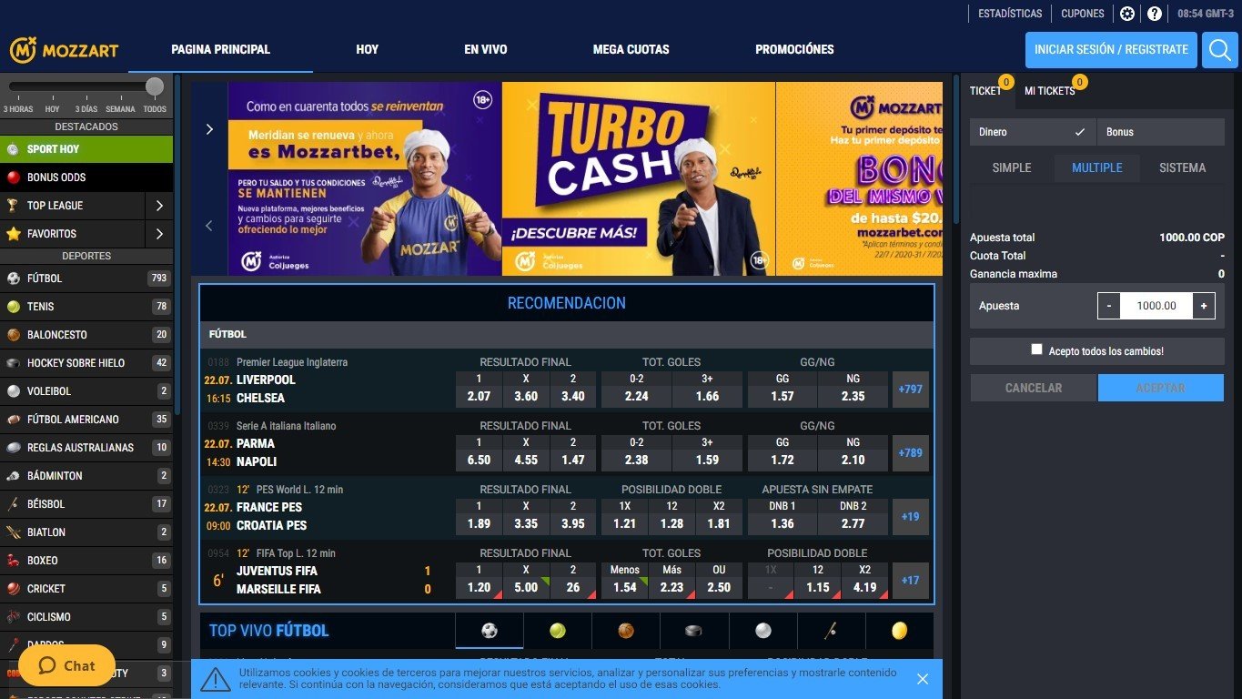
Task: Check the Acepto todos los cambios box
Action: pyautogui.click(x=1036, y=349)
